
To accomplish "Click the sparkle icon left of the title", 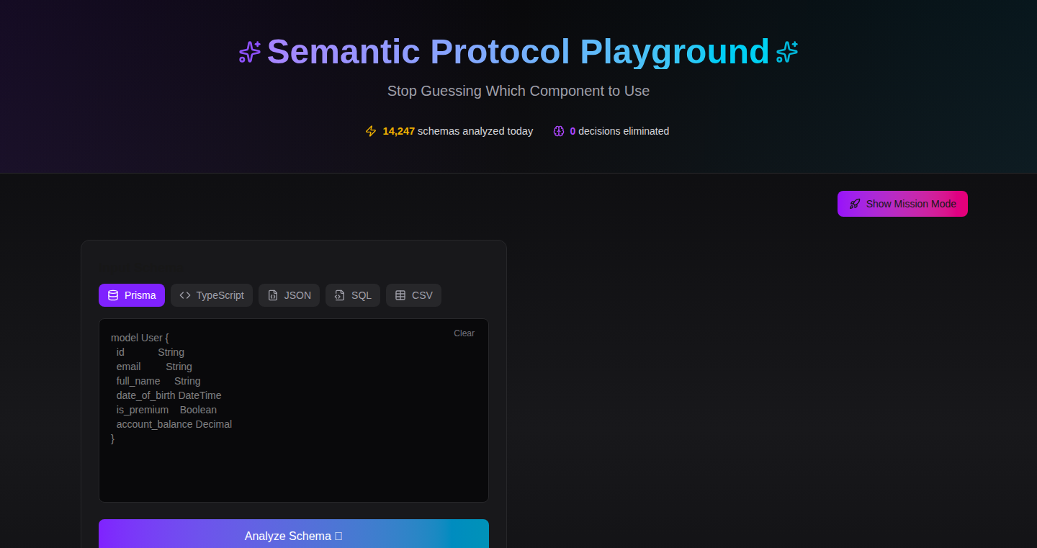I will [250, 52].
